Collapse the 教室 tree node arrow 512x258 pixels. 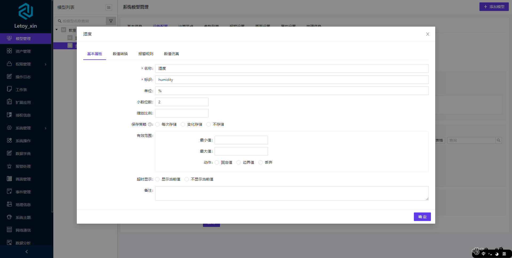pyautogui.click(x=57, y=30)
